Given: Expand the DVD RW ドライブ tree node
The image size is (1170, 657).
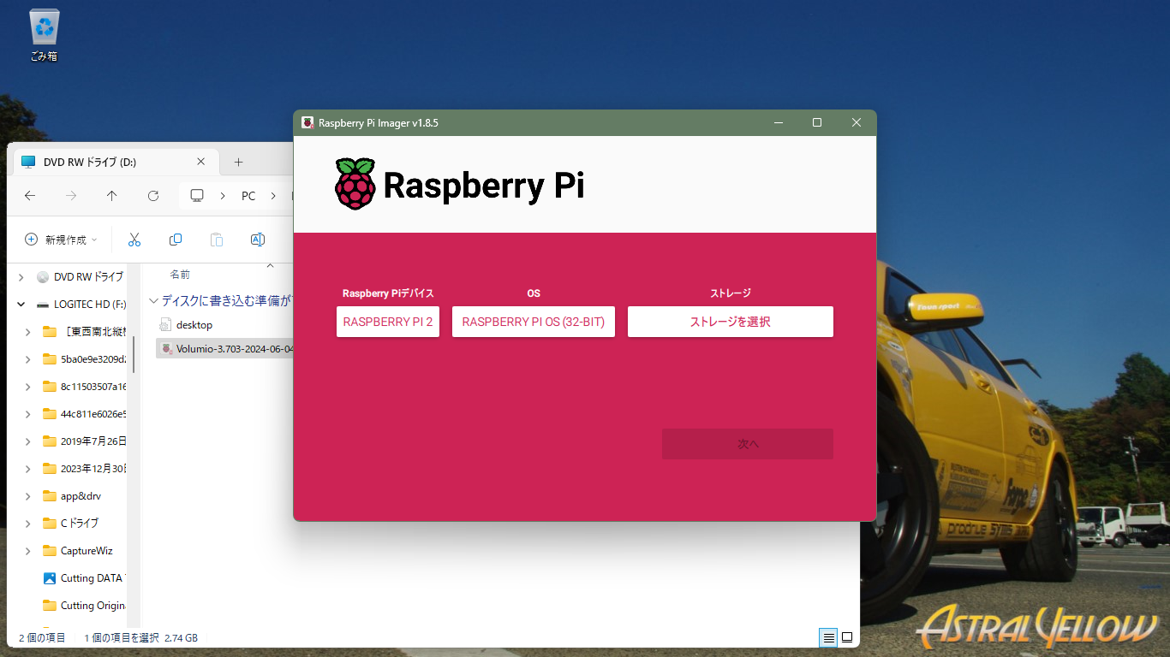Looking at the screenshot, I should point(21,277).
